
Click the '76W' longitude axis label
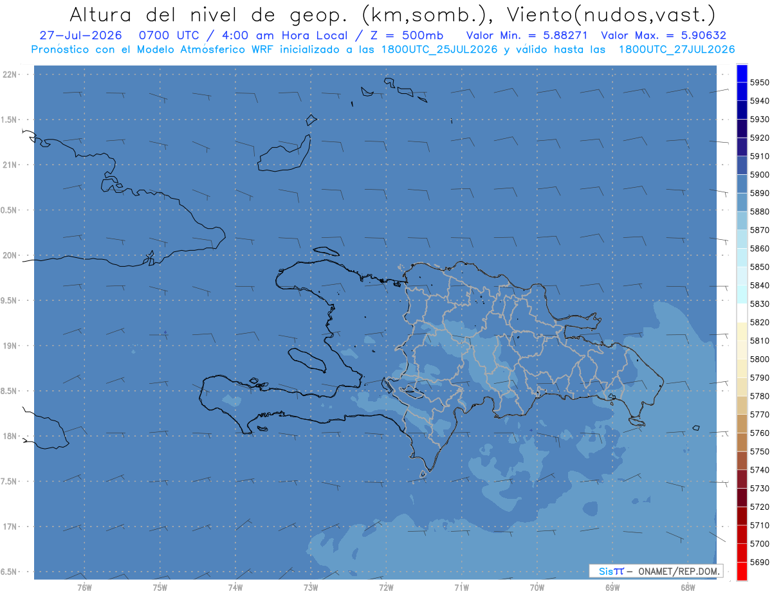pos(84,588)
